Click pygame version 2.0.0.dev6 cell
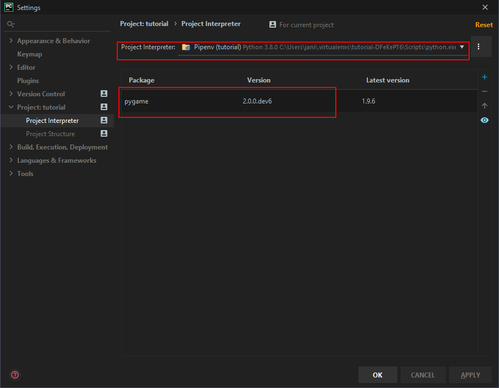 pos(257,101)
